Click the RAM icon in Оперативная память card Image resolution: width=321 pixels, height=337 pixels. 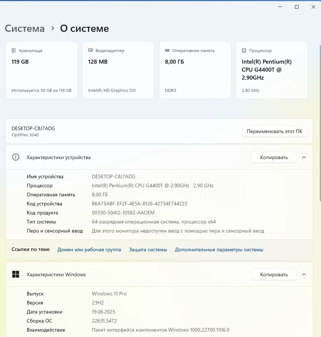(x=167, y=51)
